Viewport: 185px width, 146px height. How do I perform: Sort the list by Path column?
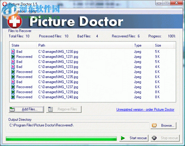(x=84, y=45)
